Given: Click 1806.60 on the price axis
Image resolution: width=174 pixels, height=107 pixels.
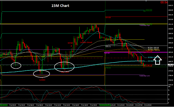Looking at the screenshot, I should [171, 43].
